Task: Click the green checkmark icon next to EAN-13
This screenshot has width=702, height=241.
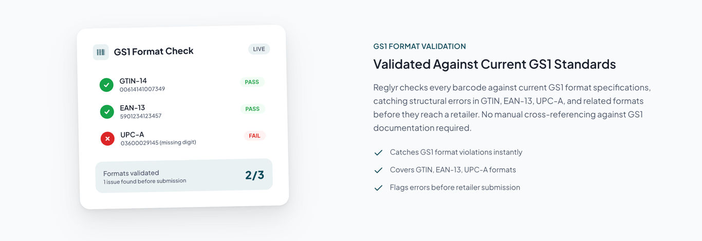Action: tap(107, 112)
